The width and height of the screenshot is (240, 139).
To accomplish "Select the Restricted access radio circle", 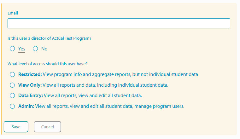I will [12, 74].
